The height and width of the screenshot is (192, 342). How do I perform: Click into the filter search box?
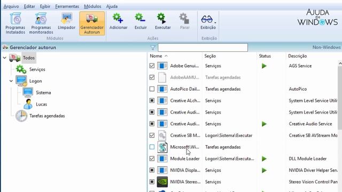click(x=203, y=47)
